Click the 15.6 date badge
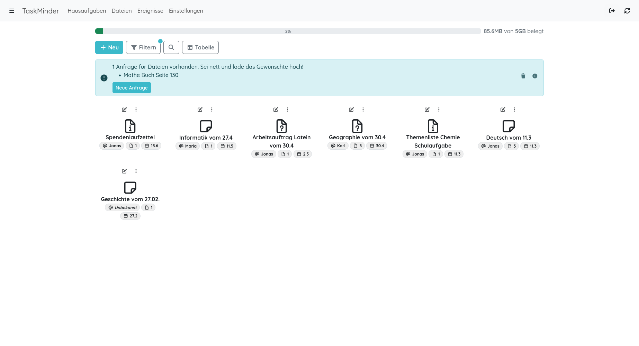639x346 pixels. click(x=151, y=146)
